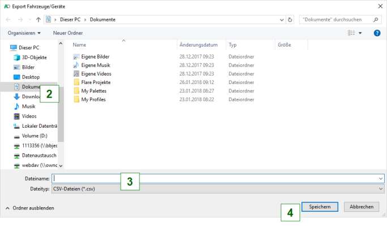Go back with the left arrow
Viewport: 387px width, 226px height.
(x=8, y=19)
